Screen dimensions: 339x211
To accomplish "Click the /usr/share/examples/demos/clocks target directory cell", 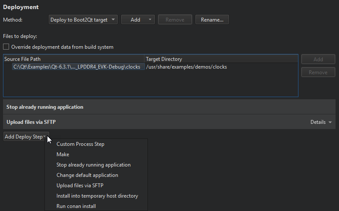I will click(186, 67).
